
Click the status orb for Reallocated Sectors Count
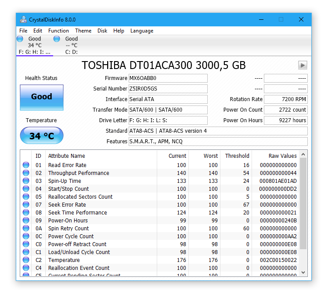click(x=26, y=196)
